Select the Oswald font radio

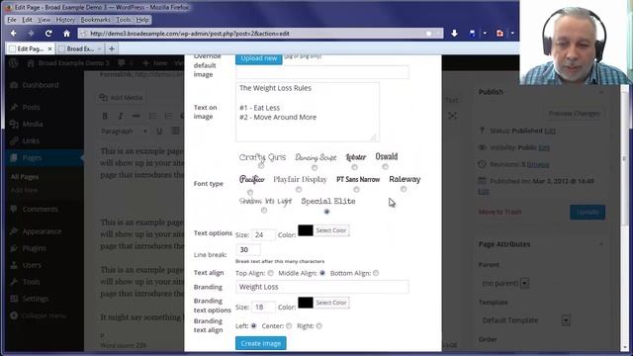pos(385,166)
